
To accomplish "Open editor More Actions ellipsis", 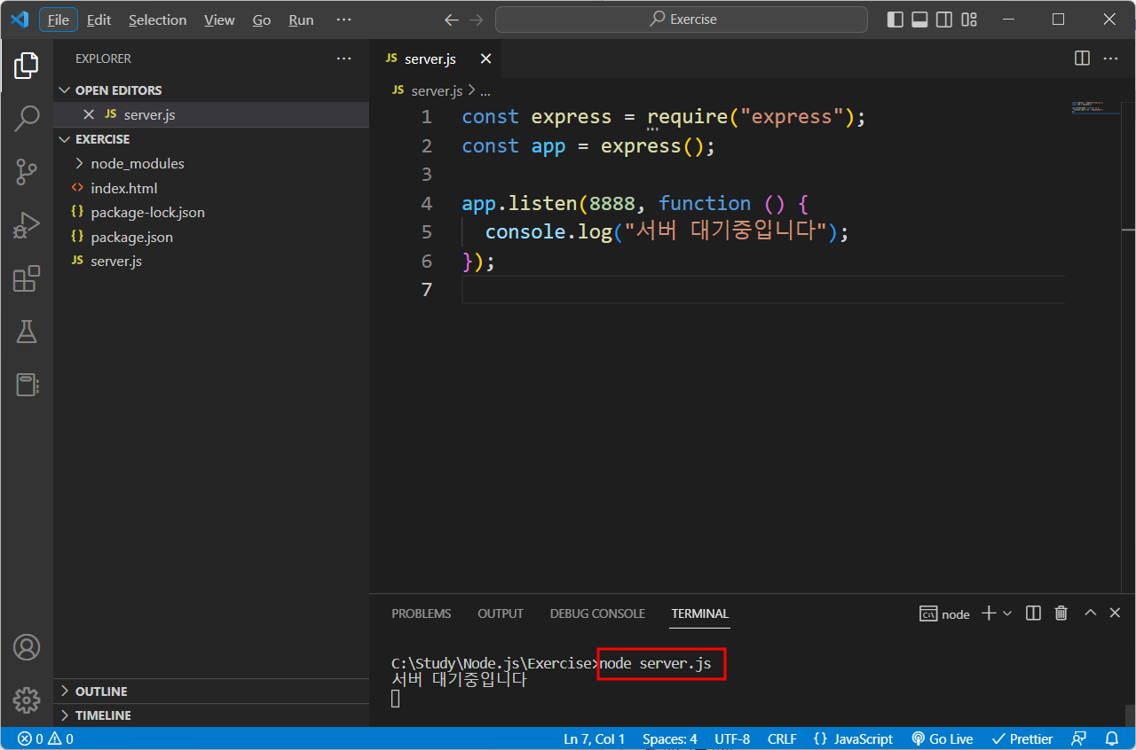I will [1110, 59].
